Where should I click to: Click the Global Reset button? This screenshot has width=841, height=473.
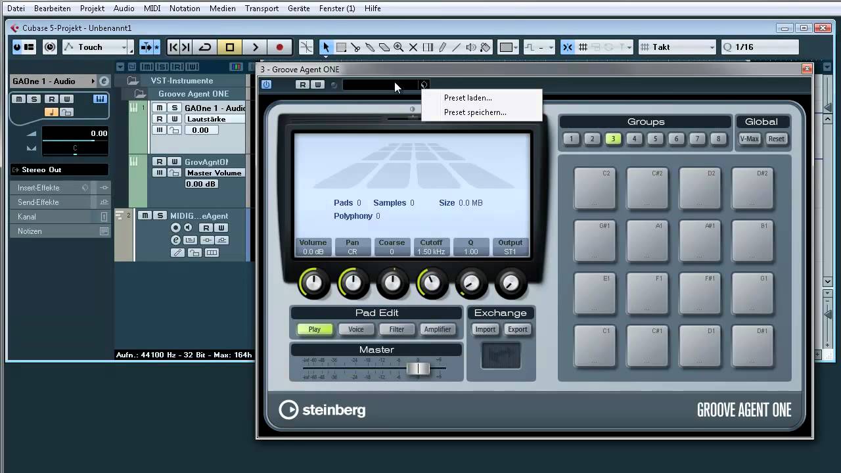(777, 139)
